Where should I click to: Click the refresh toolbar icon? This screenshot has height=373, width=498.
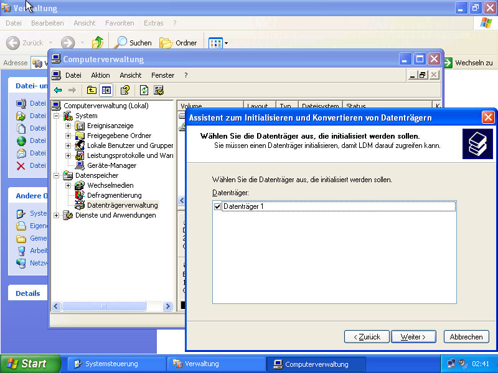pyautogui.click(x=144, y=90)
